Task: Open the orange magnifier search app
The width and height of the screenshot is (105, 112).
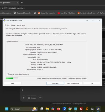Action: pyautogui.click(x=87, y=109)
